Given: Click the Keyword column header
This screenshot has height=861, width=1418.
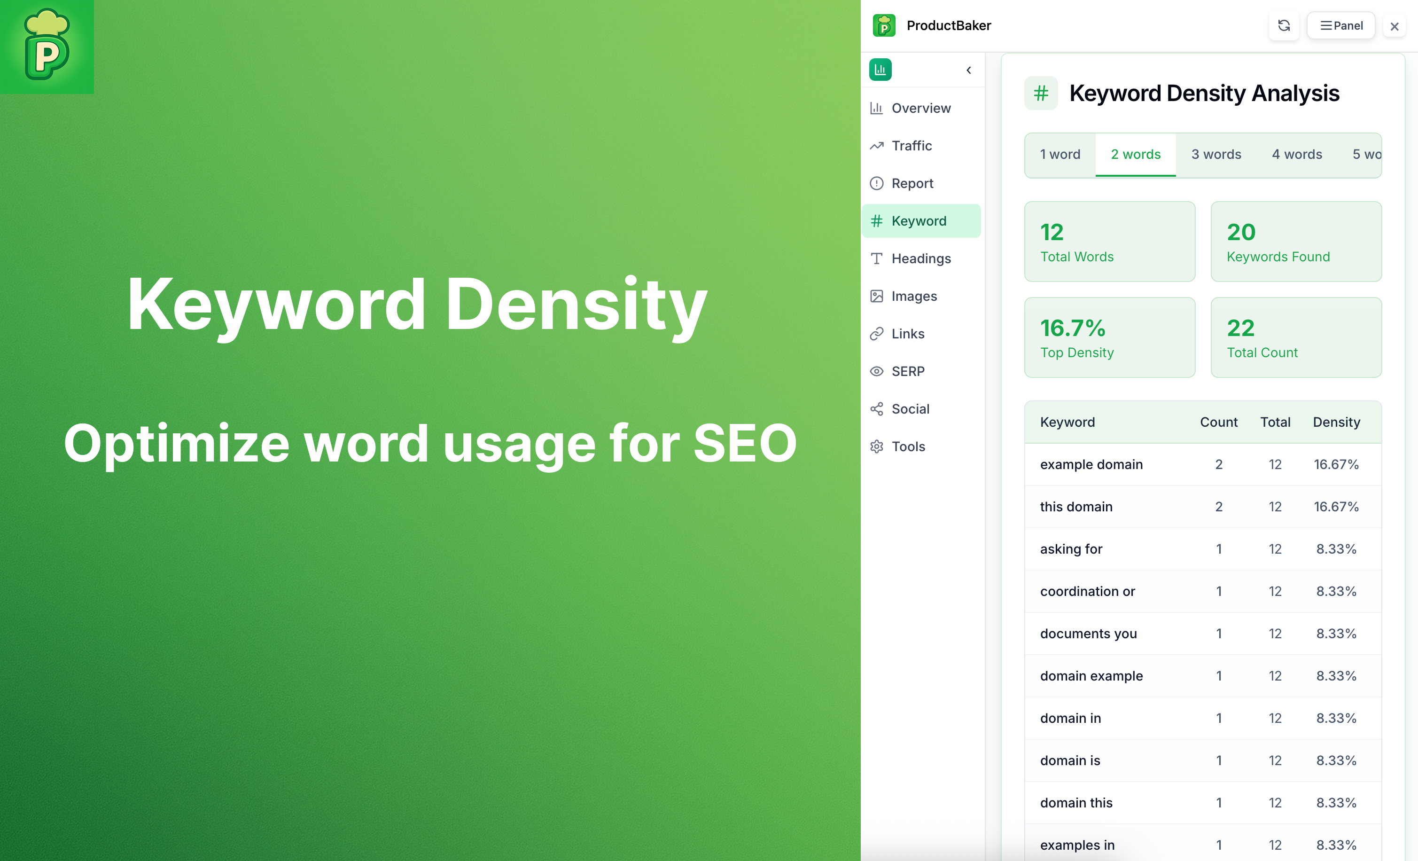Looking at the screenshot, I should 1067,422.
